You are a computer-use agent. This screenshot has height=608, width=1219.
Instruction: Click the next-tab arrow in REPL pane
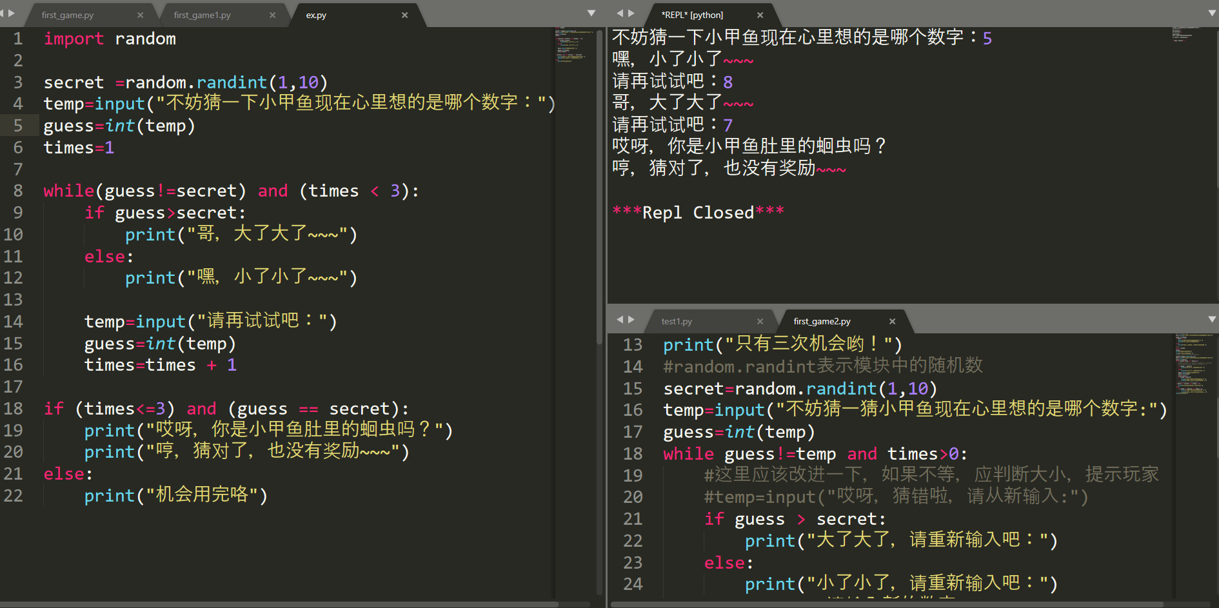tap(631, 13)
